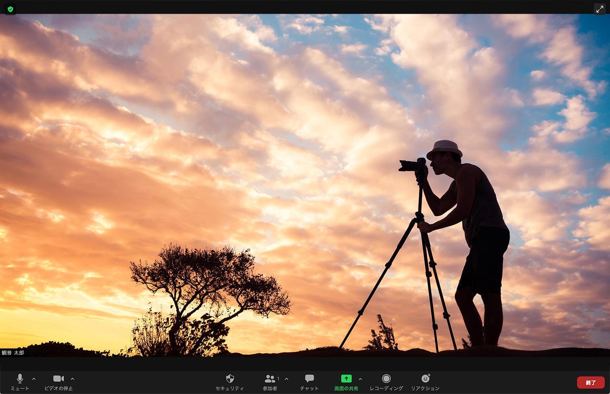Open green share options arrow beside 画面の共有
The image size is (610, 394).
click(x=360, y=379)
